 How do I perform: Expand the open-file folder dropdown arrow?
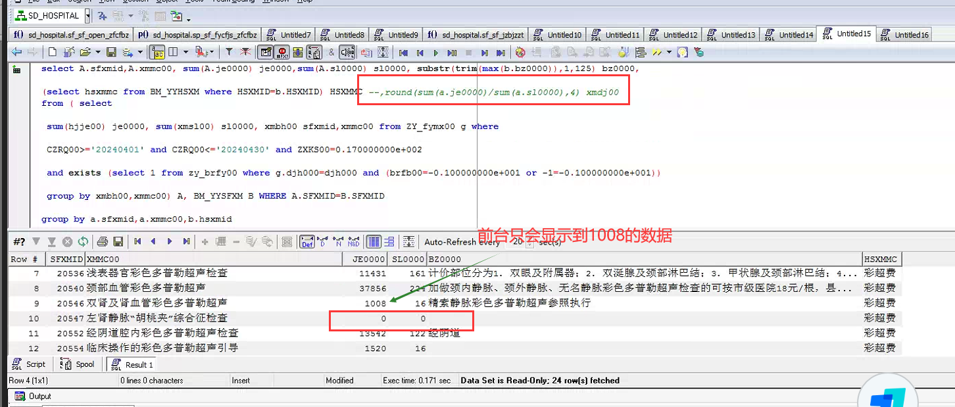tap(97, 52)
